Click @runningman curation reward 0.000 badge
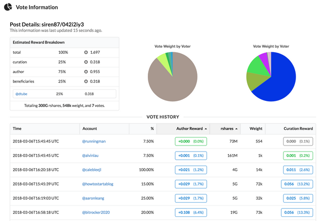The width and height of the screenshot is (325, 221). point(298,141)
